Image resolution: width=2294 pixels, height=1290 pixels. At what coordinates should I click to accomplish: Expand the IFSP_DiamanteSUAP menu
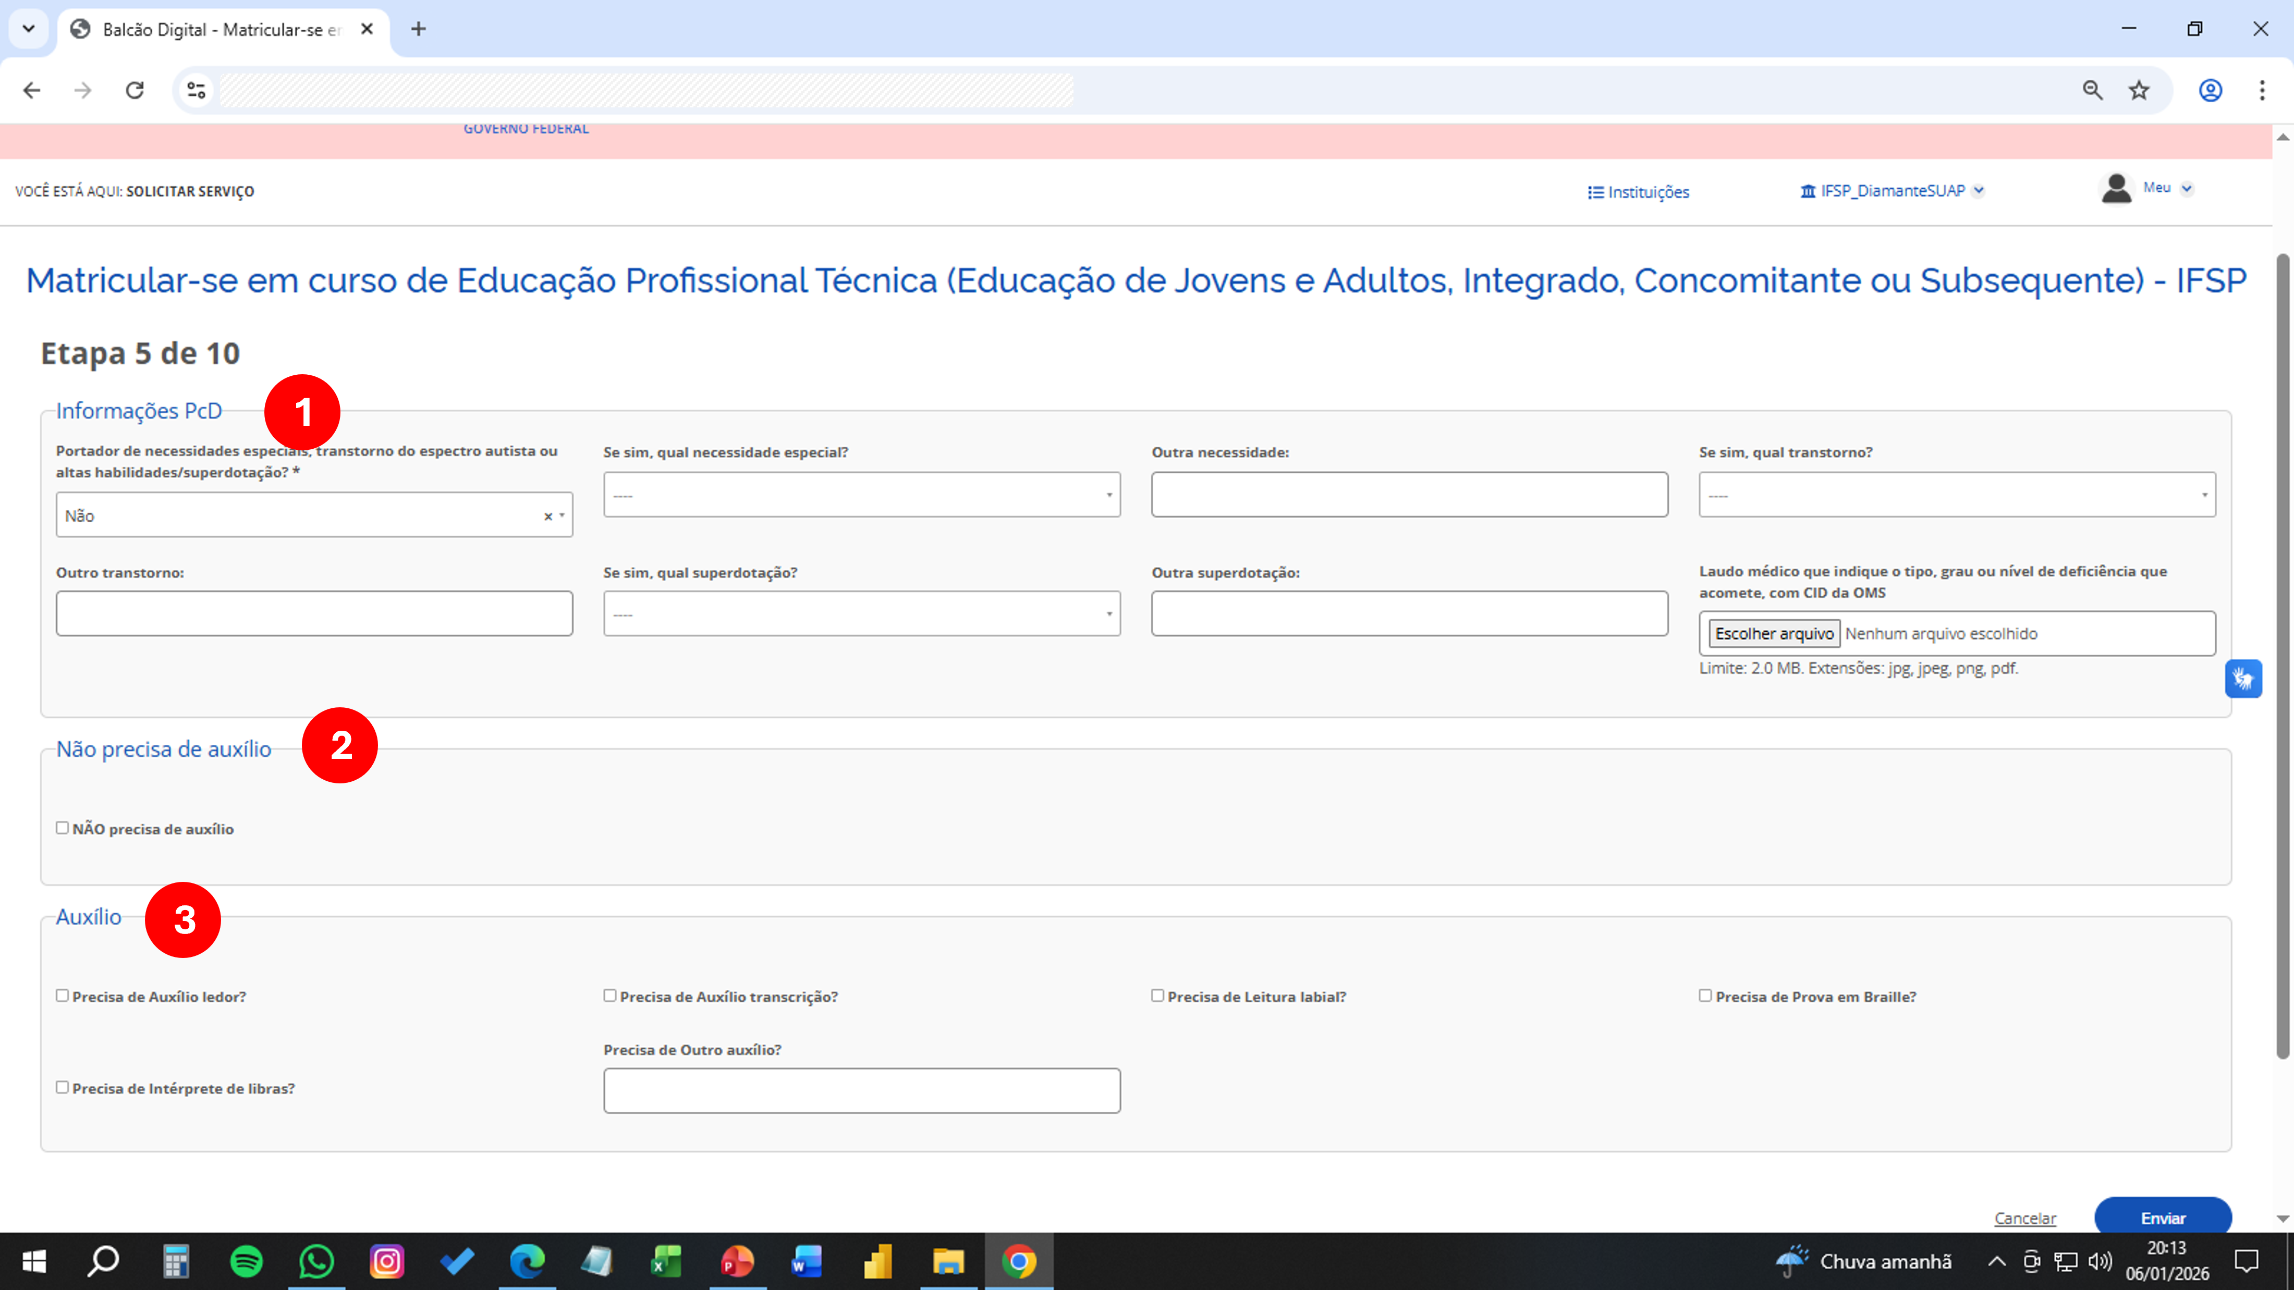[x=1892, y=191]
